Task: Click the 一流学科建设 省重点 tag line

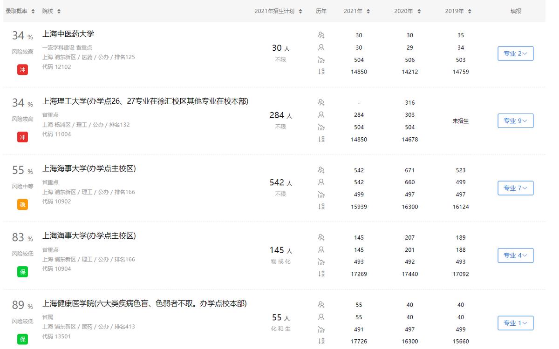Action: click(x=67, y=47)
